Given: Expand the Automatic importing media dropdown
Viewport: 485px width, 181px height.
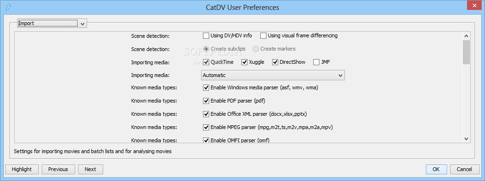Looking at the screenshot, I should click(273, 75).
